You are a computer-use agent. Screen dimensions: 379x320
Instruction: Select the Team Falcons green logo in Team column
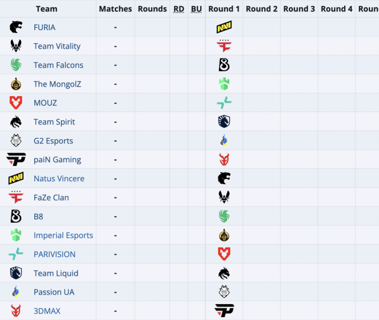click(16, 65)
